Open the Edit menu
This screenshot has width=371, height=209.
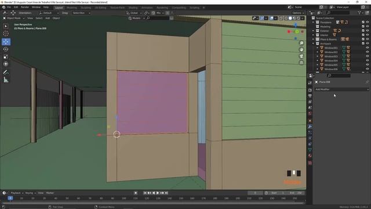(x=16, y=8)
